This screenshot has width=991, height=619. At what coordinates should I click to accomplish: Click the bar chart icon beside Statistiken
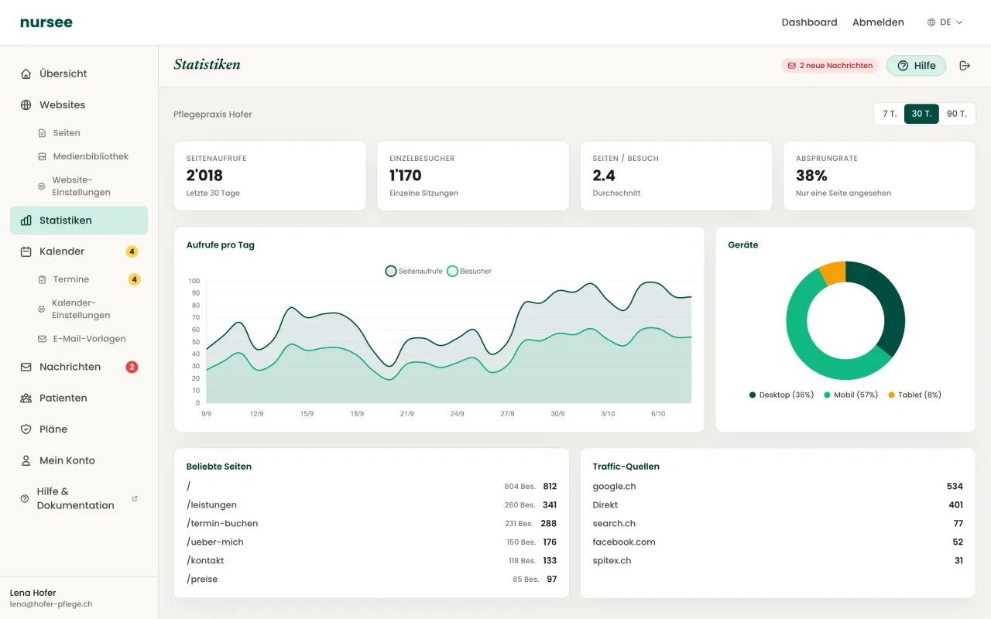click(x=26, y=221)
